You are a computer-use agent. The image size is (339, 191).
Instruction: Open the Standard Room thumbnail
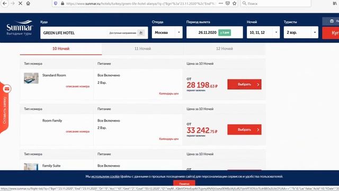tap(31, 78)
